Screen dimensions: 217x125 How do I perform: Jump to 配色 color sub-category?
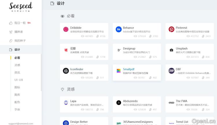17,102
